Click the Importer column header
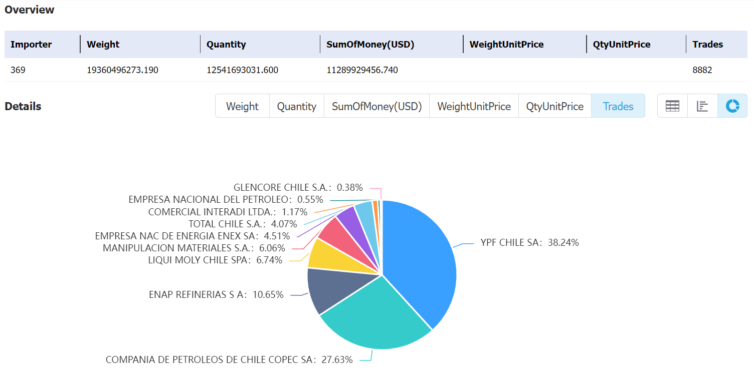 pos(31,44)
